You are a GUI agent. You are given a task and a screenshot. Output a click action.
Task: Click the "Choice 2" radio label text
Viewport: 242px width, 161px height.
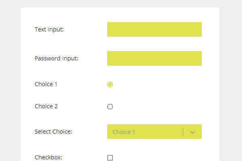pyautogui.click(x=46, y=106)
